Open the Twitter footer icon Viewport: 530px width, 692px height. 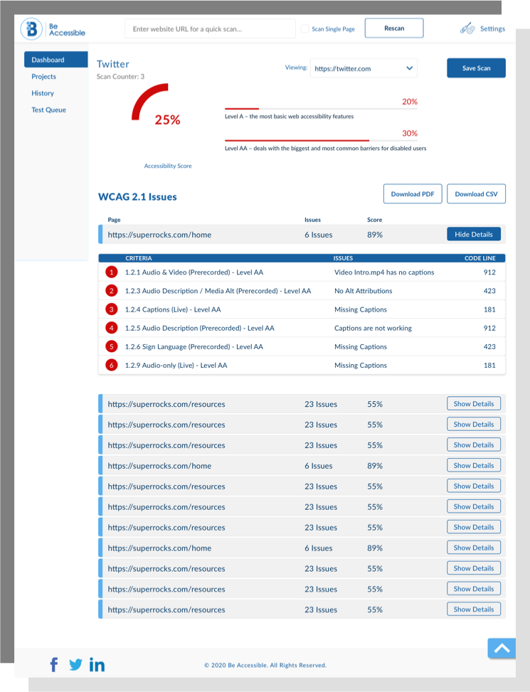[75, 665]
